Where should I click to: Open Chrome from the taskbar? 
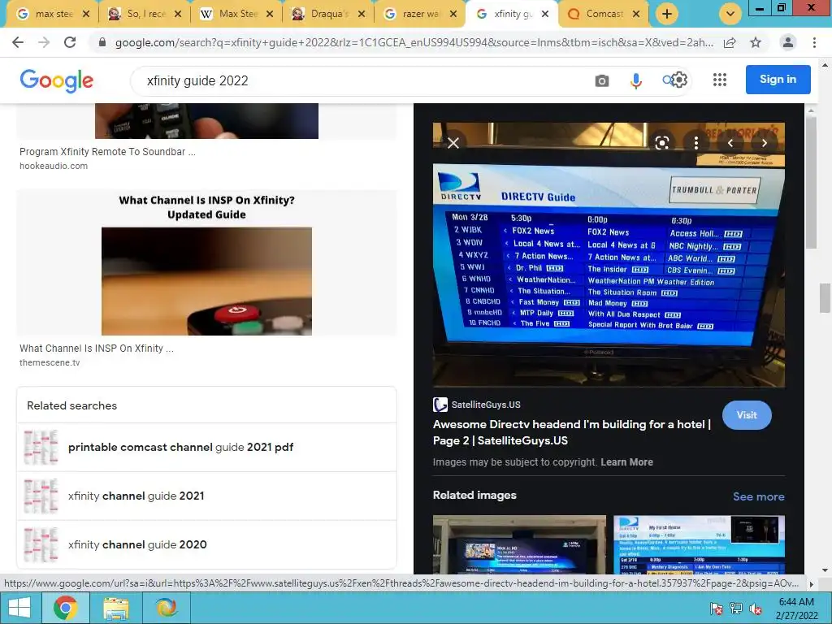pos(66,608)
